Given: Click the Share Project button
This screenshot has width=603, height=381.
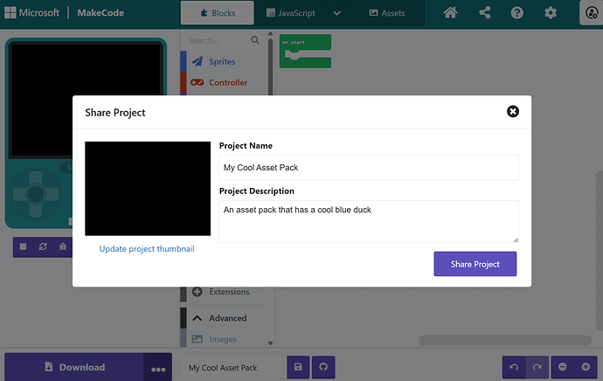Looking at the screenshot, I should click(x=475, y=264).
